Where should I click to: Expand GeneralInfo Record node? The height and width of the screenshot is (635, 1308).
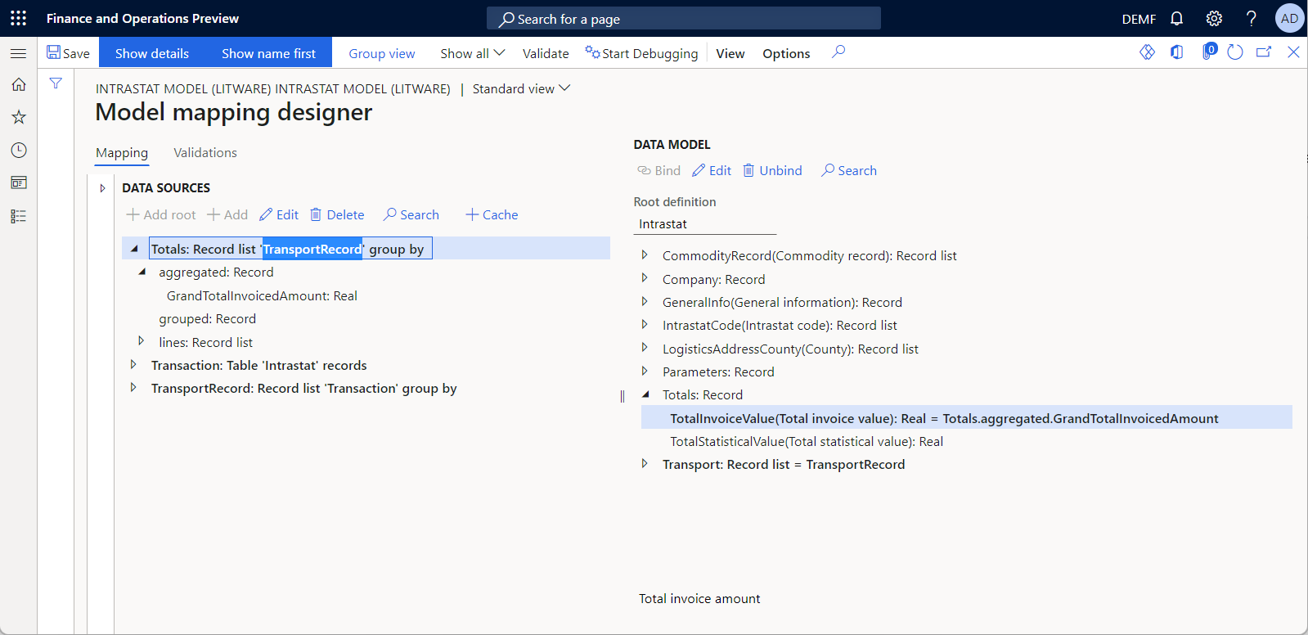pyautogui.click(x=645, y=301)
